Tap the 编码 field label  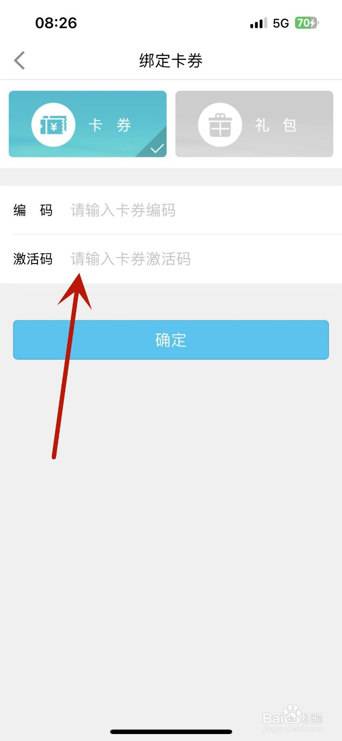[x=33, y=210]
